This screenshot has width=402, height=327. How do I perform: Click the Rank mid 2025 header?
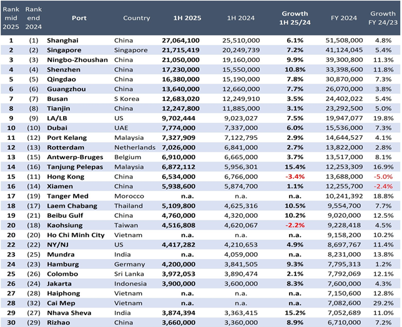pyautogui.click(x=11, y=18)
